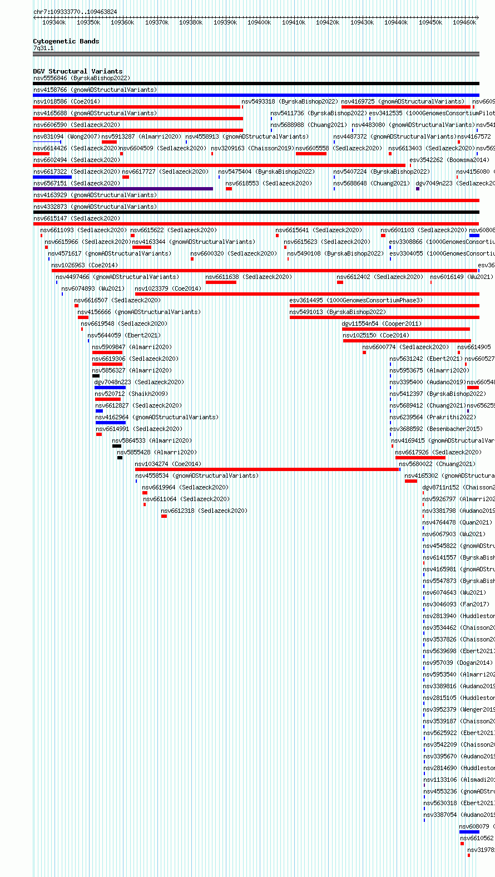Select the nsv5688988 (Chuang2021) label
The image size is (495, 877).
tap(309, 125)
